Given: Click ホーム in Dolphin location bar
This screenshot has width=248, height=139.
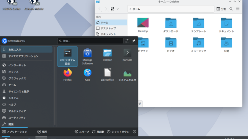Looking at the screenshot, I should [136, 9].
